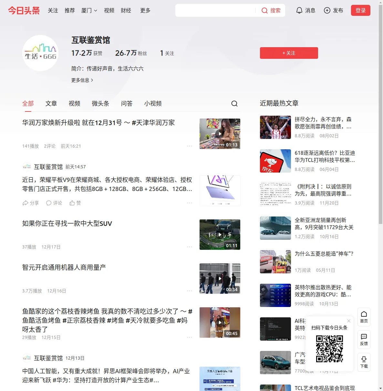Like the 荣耀平板V9 post thumbs-up icon
The height and width of the screenshot is (391, 383).
point(72,203)
